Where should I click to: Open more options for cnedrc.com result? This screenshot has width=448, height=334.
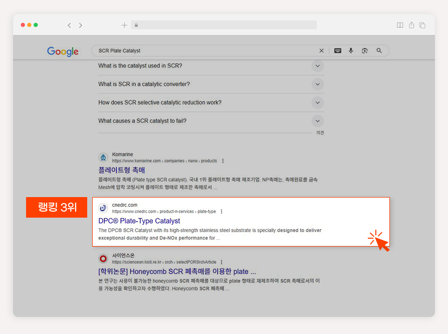[221, 212]
